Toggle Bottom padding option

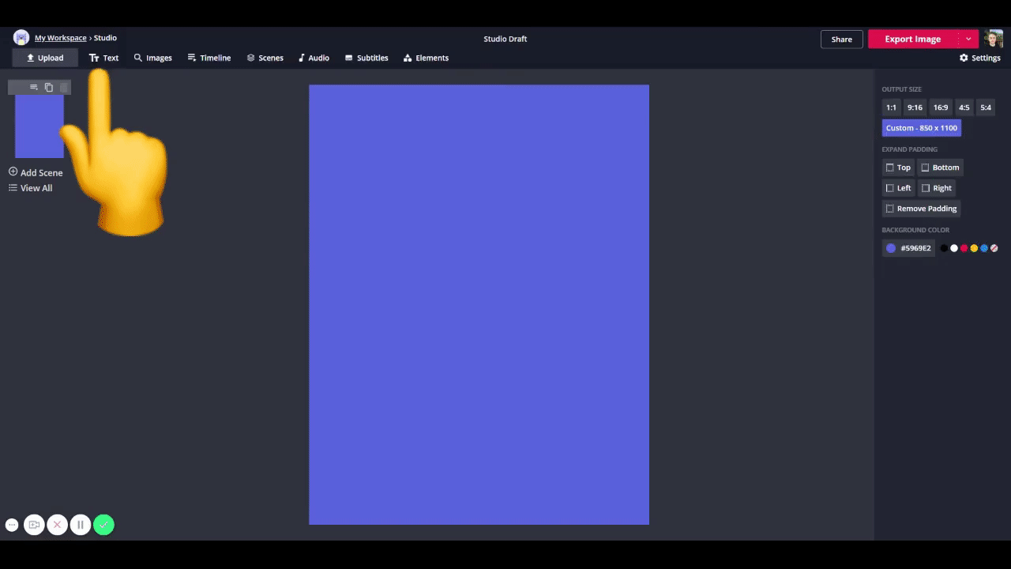[940, 168]
